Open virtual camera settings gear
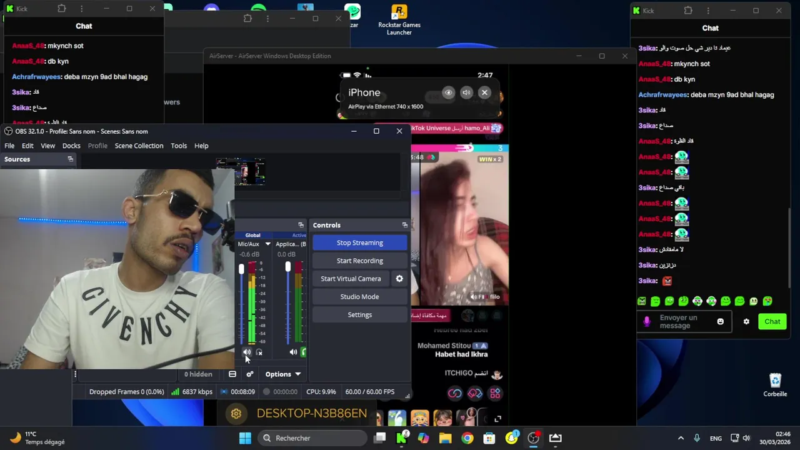Viewport: 800px width, 450px height. (x=399, y=279)
